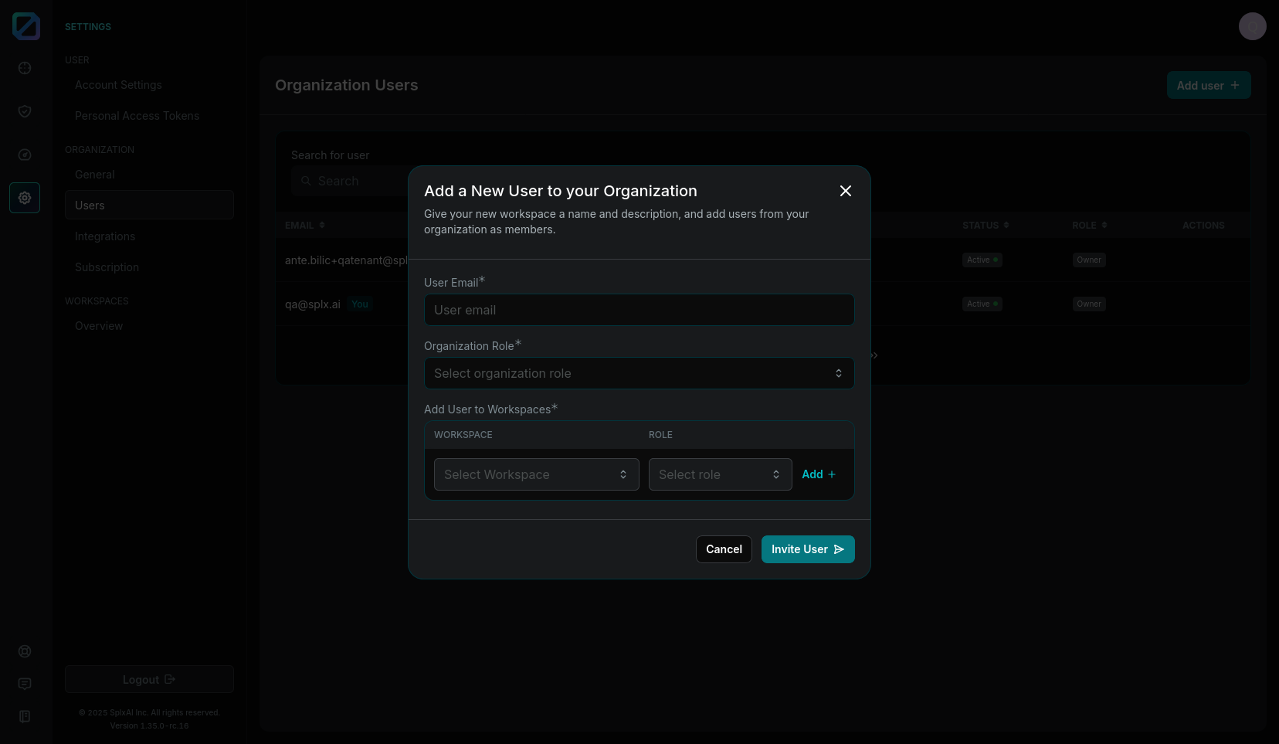Go to Account Settings in the menu
Screen dimensions: 1279x744
(118, 85)
